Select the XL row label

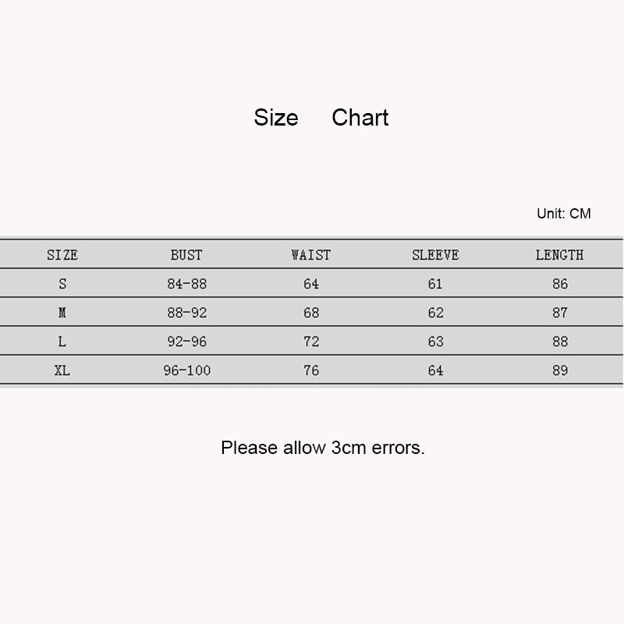click(x=62, y=370)
